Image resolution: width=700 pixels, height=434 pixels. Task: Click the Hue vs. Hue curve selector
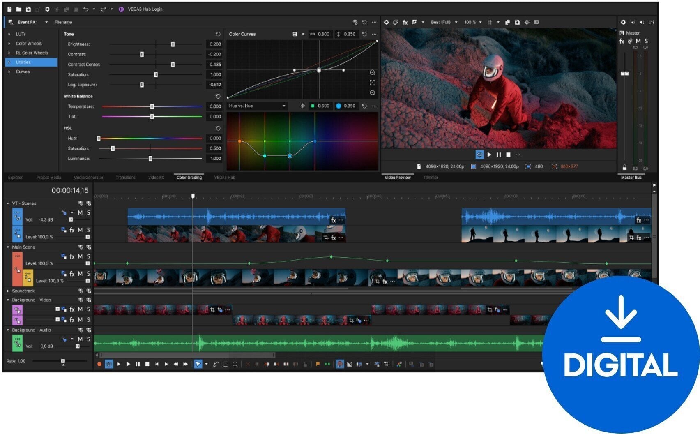[257, 106]
